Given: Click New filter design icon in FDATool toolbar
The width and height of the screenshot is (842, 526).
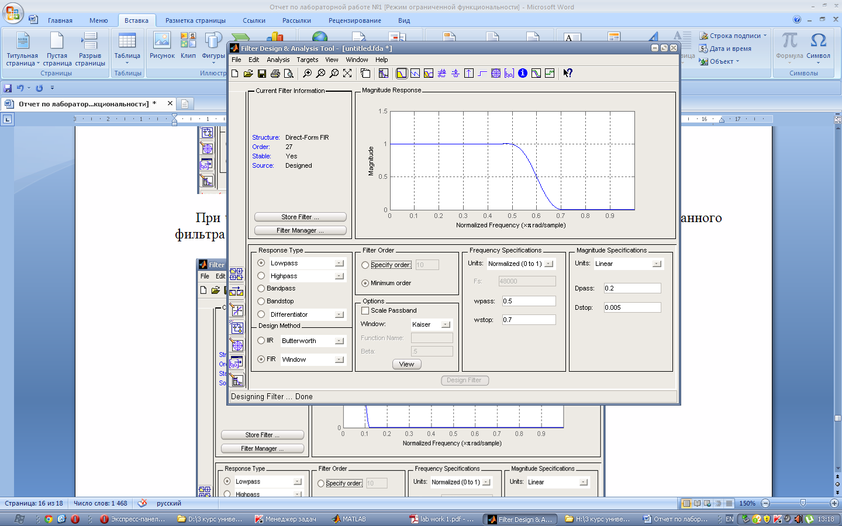Looking at the screenshot, I should (x=235, y=74).
